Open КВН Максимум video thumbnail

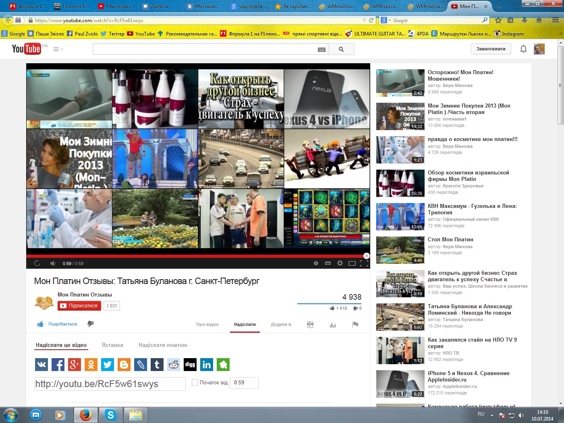pyautogui.click(x=400, y=217)
